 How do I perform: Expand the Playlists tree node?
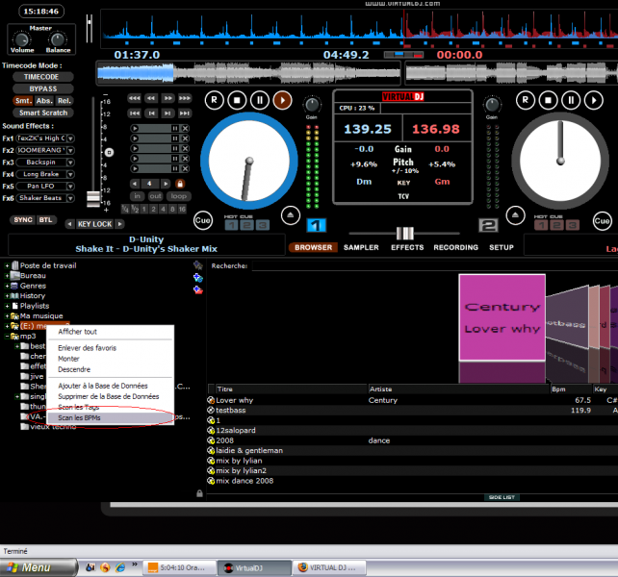click(x=7, y=306)
